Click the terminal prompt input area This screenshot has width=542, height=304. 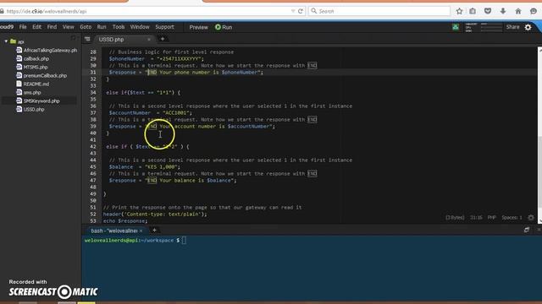[x=184, y=240]
